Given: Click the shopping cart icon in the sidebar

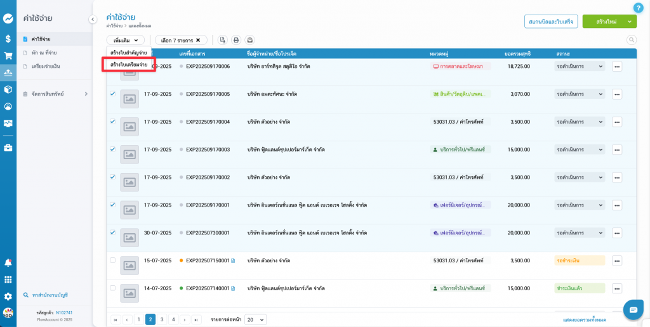Looking at the screenshot, I should pyautogui.click(x=8, y=56).
